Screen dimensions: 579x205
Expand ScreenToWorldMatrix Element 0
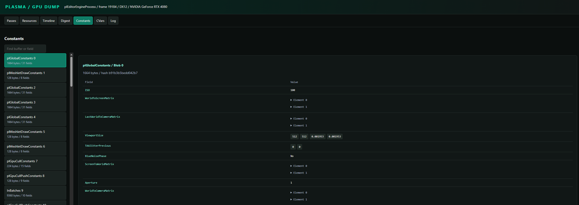299,166
